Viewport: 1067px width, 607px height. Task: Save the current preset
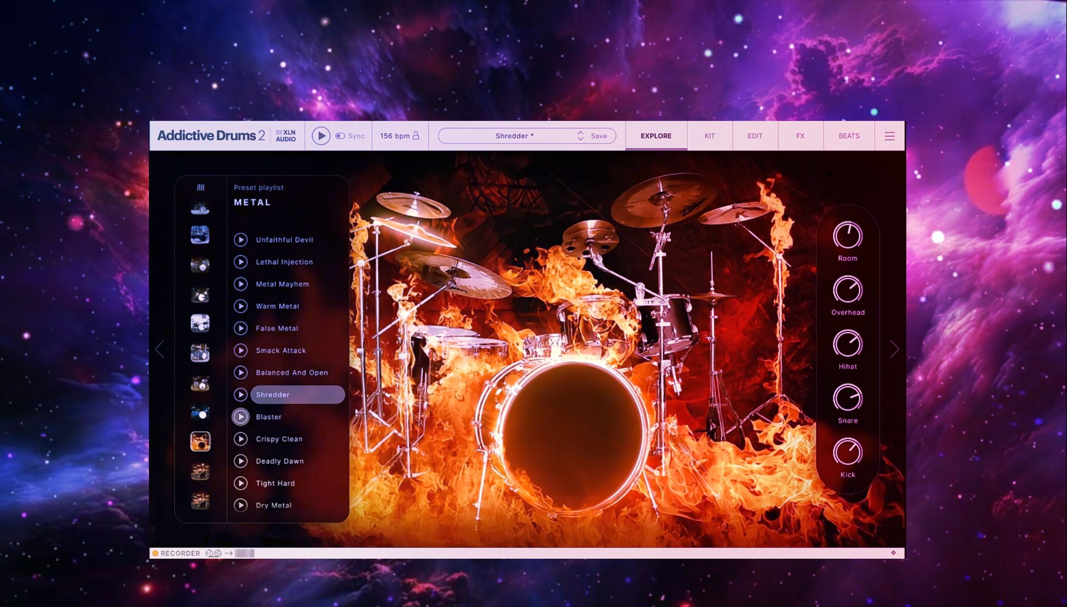click(599, 136)
